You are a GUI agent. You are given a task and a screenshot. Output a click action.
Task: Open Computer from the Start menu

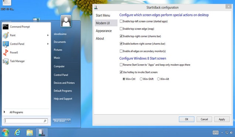tap(59, 66)
